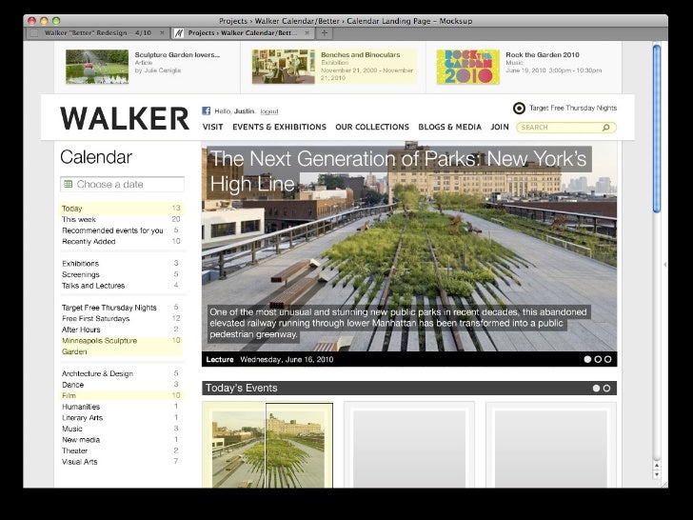The height and width of the screenshot is (520, 693).
Task: Filter by Literary Arts
Action: 121,418
